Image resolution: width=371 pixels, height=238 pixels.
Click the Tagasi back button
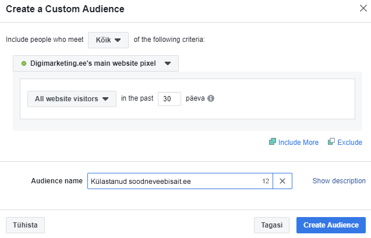tap(271, 225)
